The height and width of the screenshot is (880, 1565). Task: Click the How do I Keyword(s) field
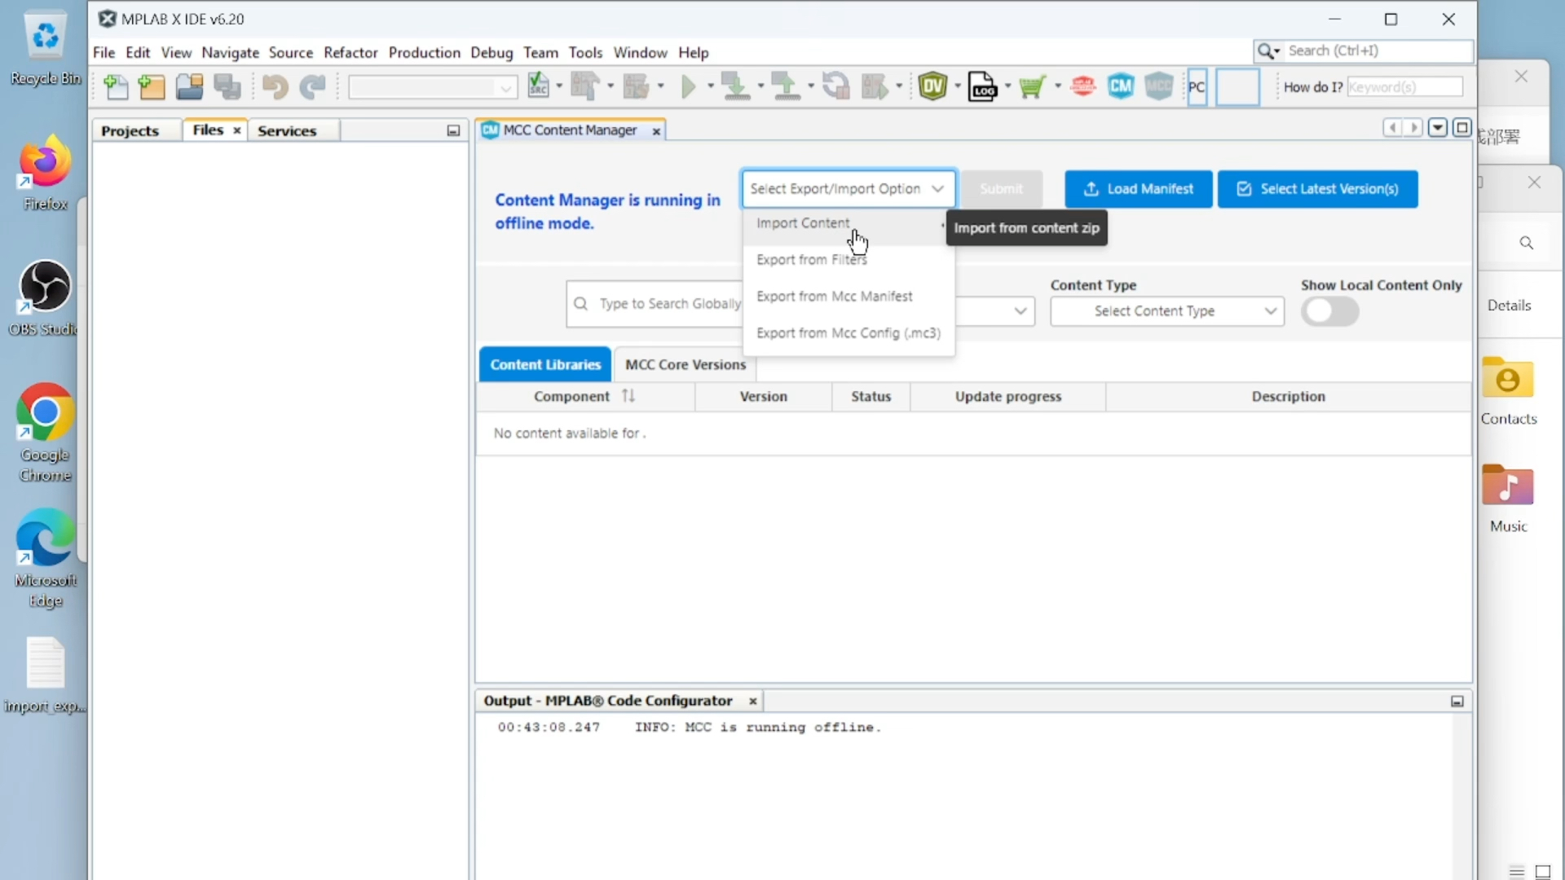coord(1404,87)
